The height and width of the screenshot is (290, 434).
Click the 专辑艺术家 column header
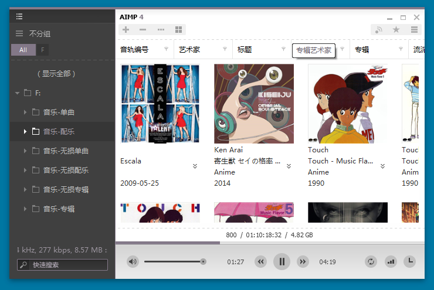point(314,50)
